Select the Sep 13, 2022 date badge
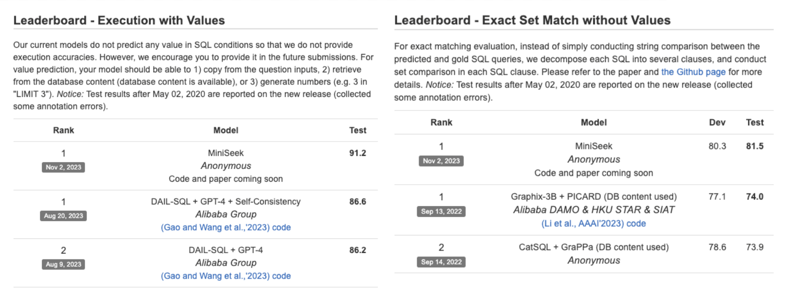 tap(441, 212)
